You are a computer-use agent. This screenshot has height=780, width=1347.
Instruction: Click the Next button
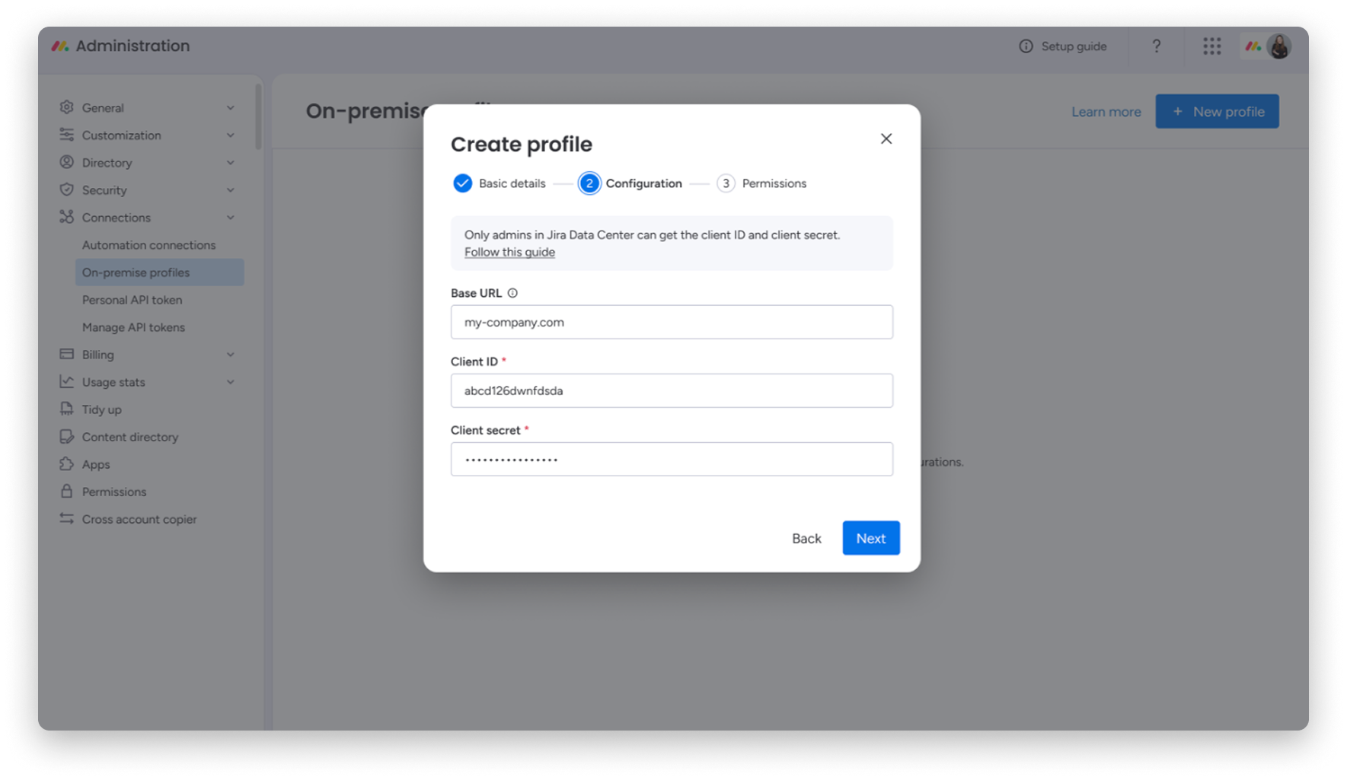(870, 538)
